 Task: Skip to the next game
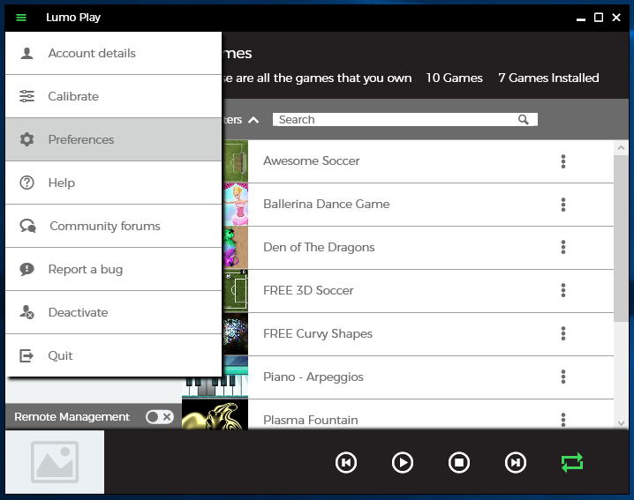[x=515, y=462]
